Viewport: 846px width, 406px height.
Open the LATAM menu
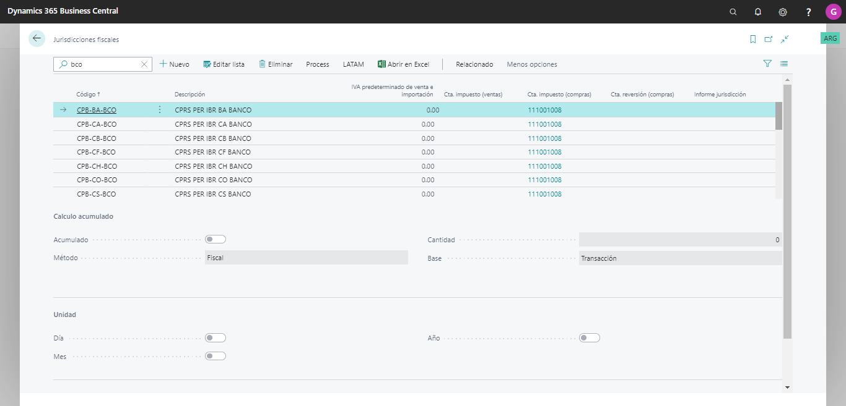pyautogui.click(x=354, y=64)
